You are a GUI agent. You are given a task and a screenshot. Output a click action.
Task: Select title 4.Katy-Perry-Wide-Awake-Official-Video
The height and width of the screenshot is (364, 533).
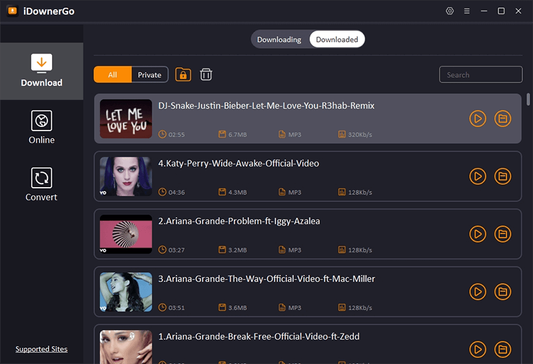click(x=239, y=163)
